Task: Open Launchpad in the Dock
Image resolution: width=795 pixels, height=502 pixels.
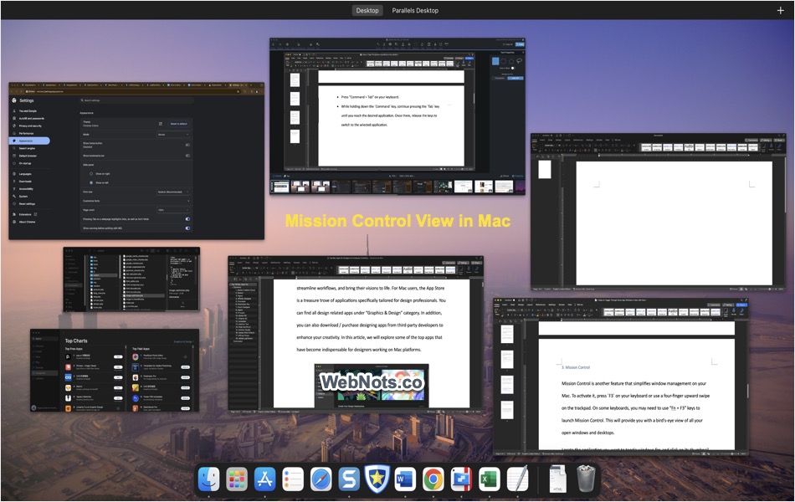Action: [x=237, y=479]
